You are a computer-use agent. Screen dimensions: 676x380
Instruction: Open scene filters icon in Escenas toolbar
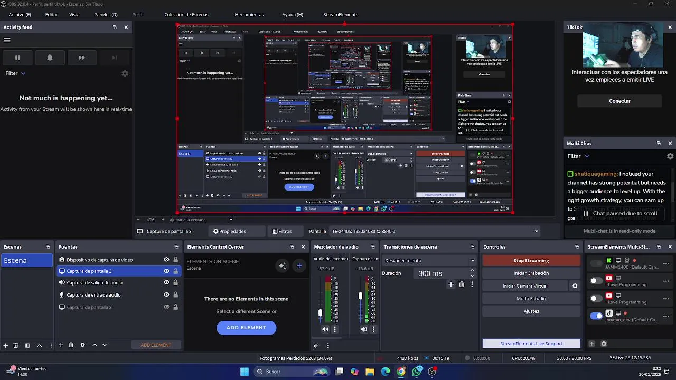[x=27, y=345]
